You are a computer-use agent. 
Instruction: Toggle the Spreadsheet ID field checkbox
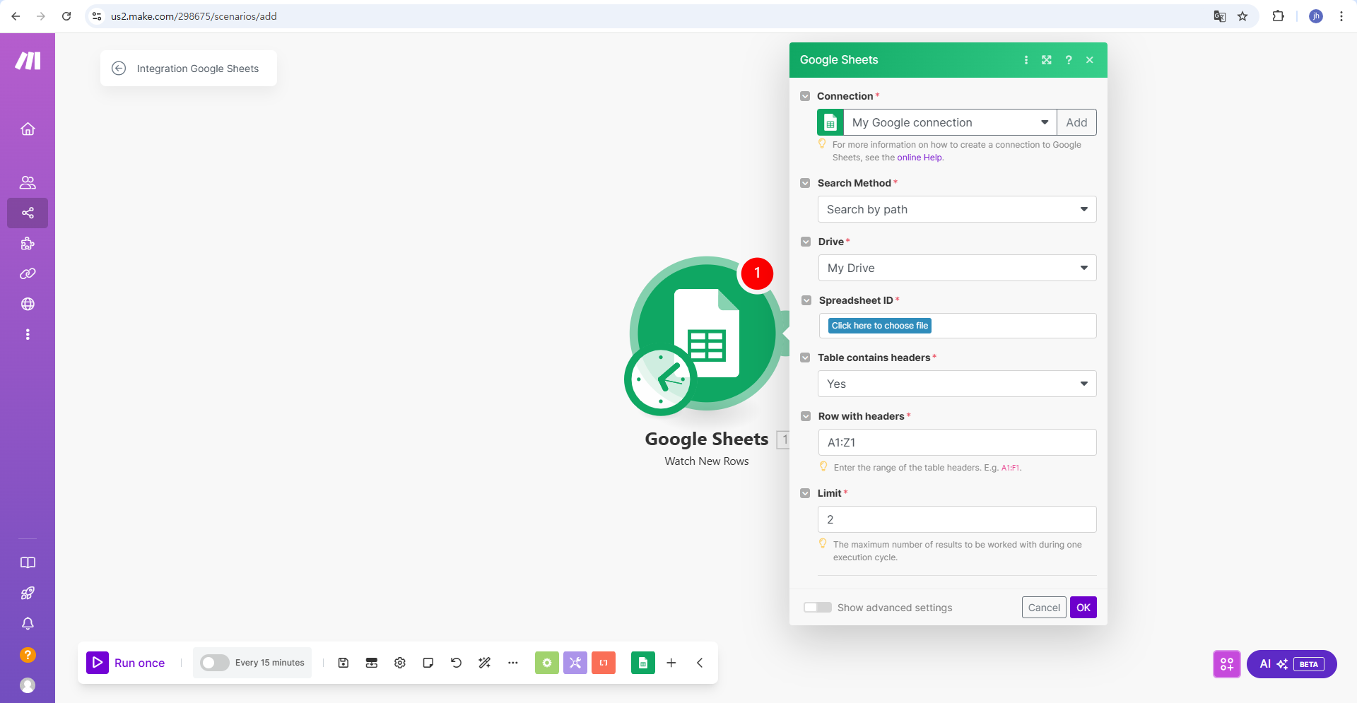[806, 300]
